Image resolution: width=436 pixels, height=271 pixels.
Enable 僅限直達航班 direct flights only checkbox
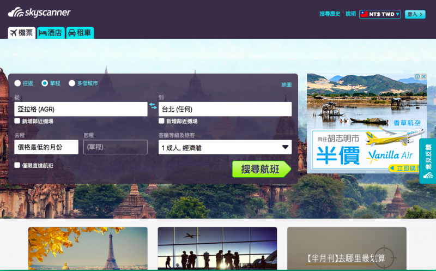(x=17, y=165)
